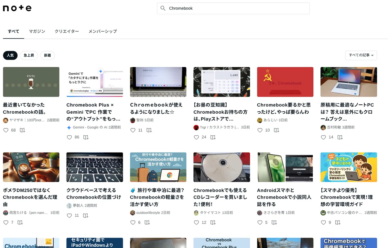Select the 人気 filter pill

tap(10, 55)
